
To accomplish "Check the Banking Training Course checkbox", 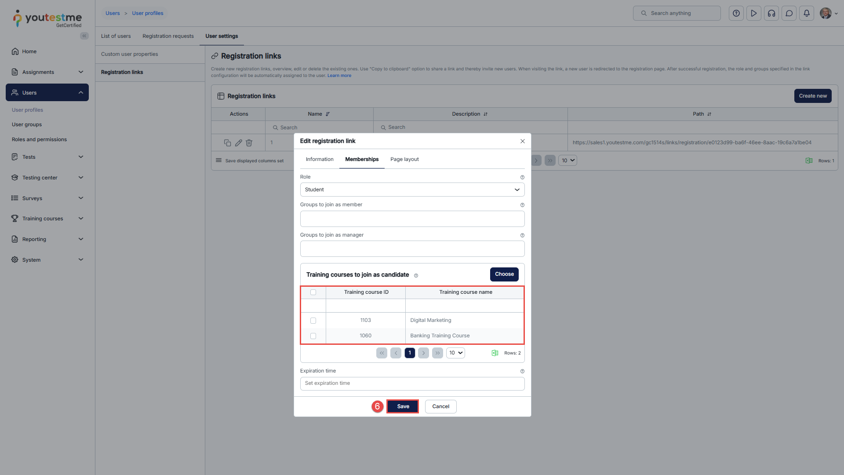I will pos(313,336).
